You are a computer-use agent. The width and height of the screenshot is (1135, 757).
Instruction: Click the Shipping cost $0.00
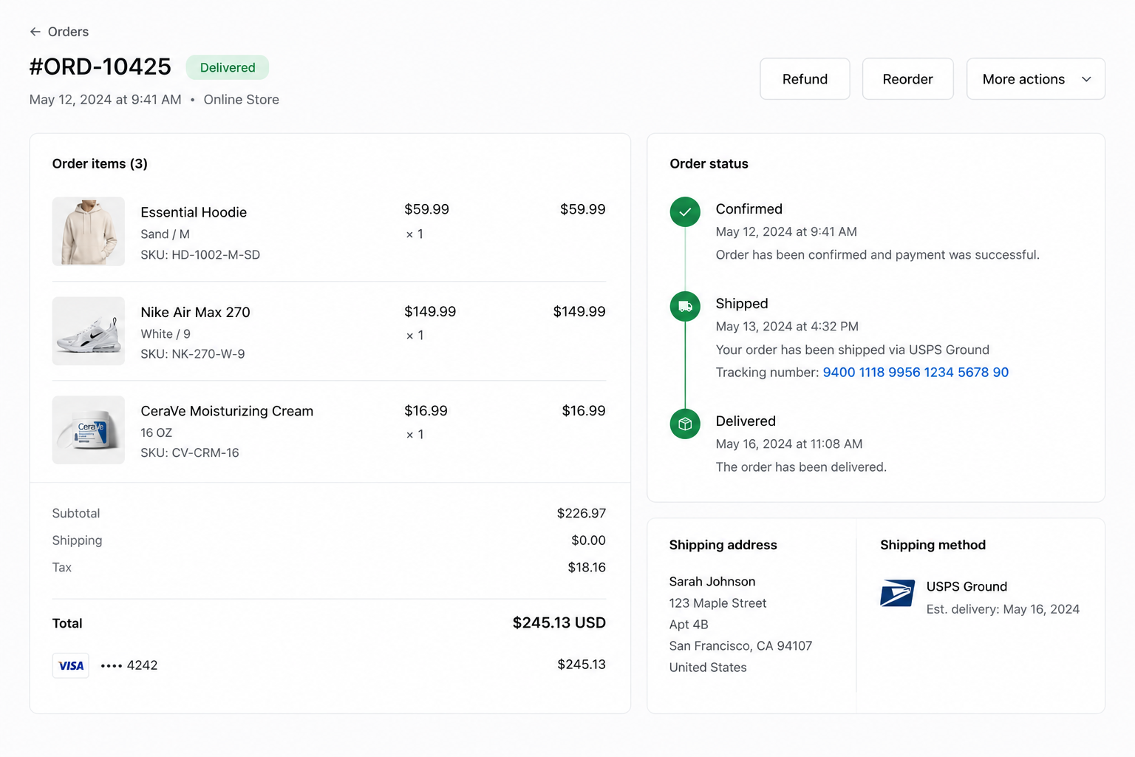point(588,540)
